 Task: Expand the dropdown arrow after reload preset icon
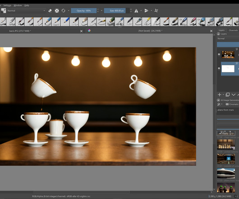(x=69, y=11)
